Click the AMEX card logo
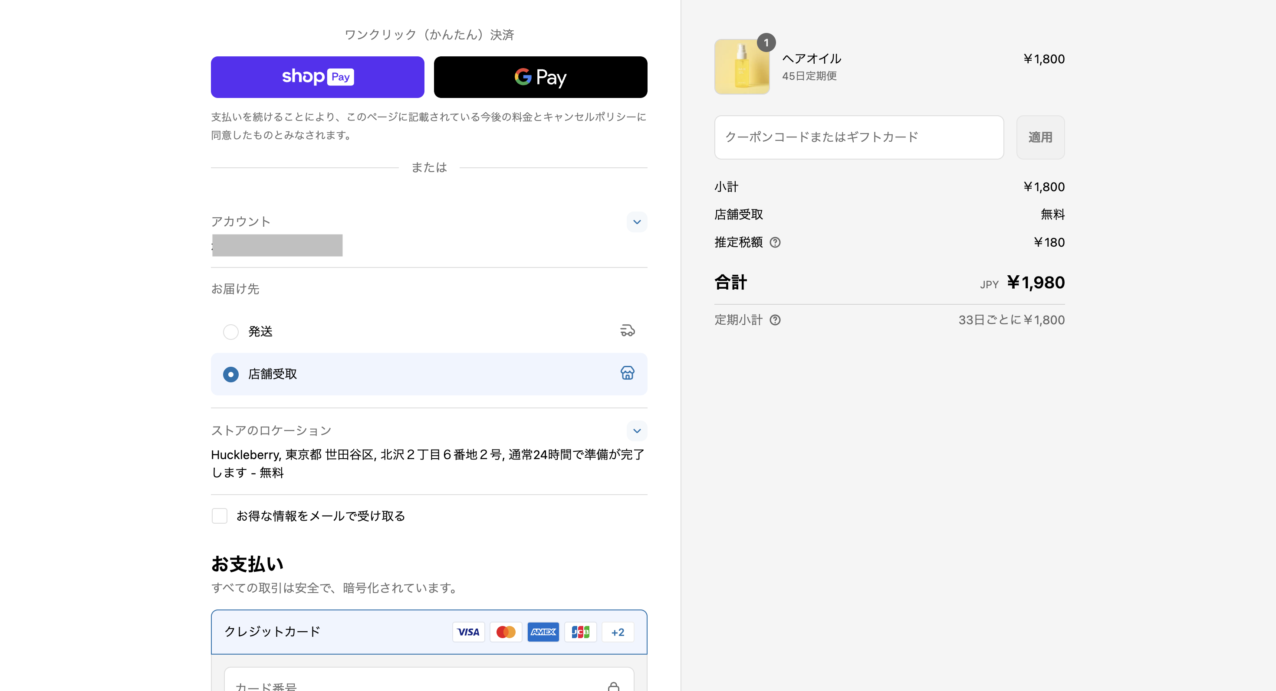The image size is (1276, 691). [543, 632]
